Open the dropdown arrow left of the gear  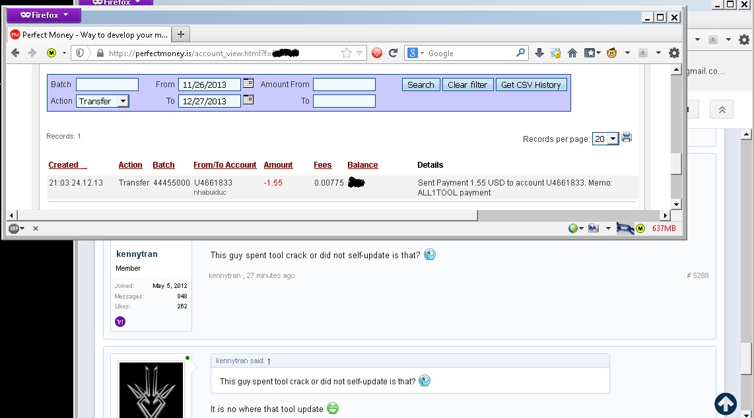pos(658,53)
